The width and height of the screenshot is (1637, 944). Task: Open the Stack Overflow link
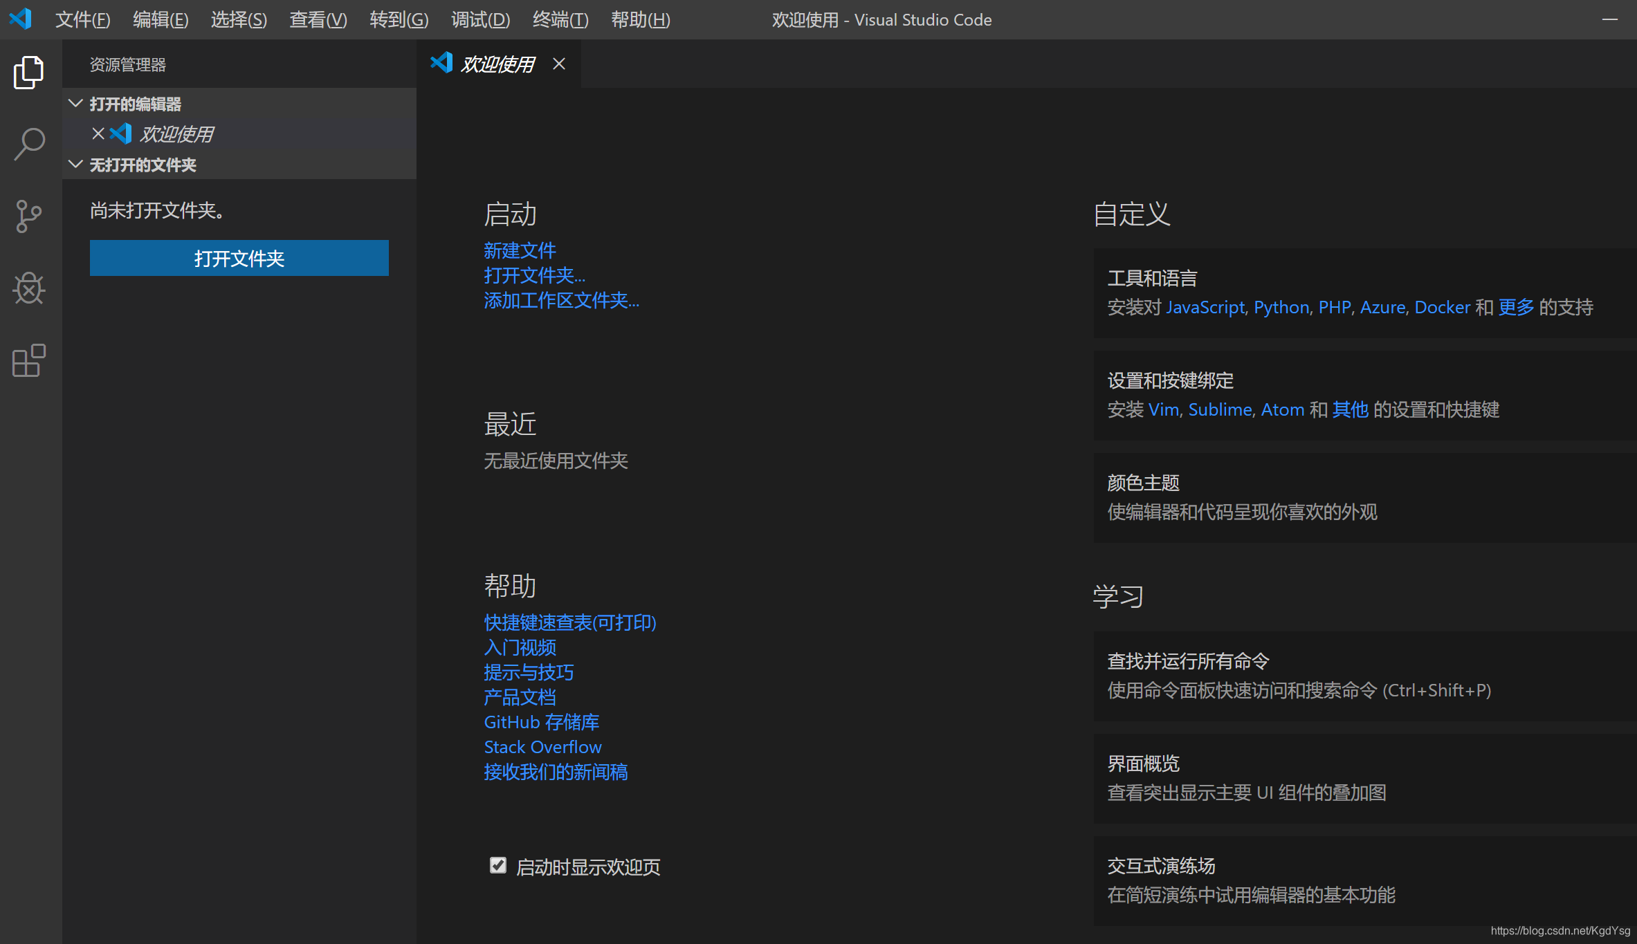542,747
